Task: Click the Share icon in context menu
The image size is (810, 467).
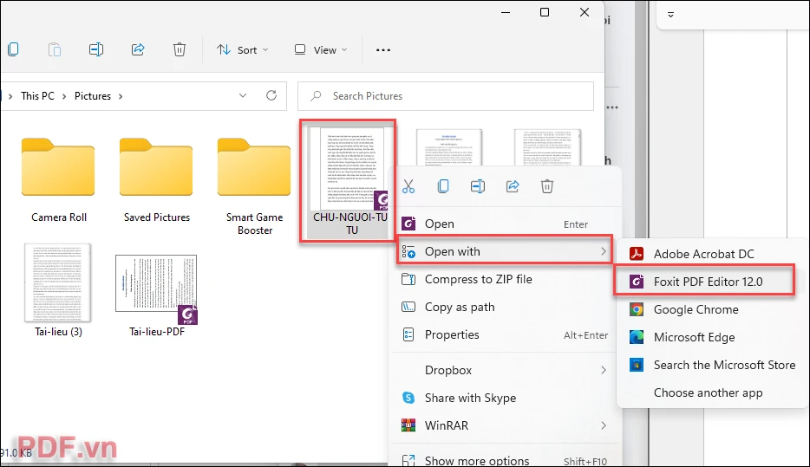Action: (x=513, y=186)
